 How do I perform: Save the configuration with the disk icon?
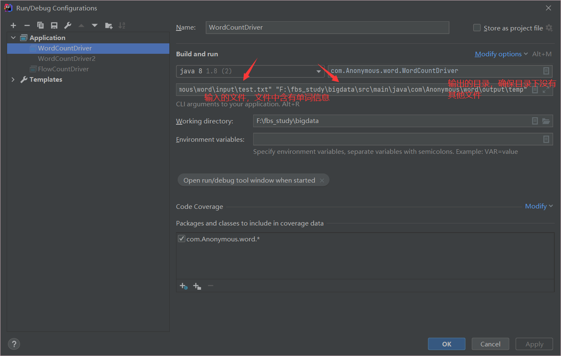point(54,26)
